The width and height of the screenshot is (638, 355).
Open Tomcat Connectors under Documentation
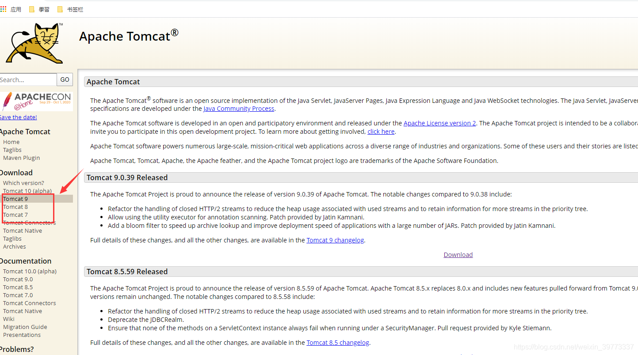[x=29, y=303]
